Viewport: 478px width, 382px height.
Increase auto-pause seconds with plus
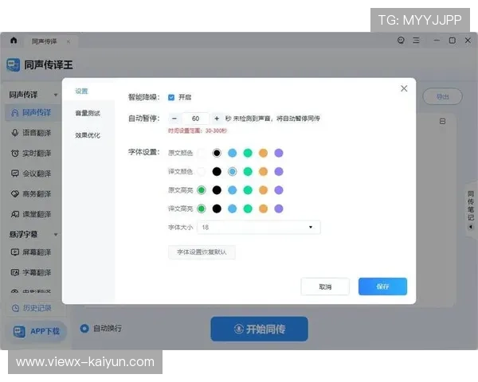pos(217,119)
